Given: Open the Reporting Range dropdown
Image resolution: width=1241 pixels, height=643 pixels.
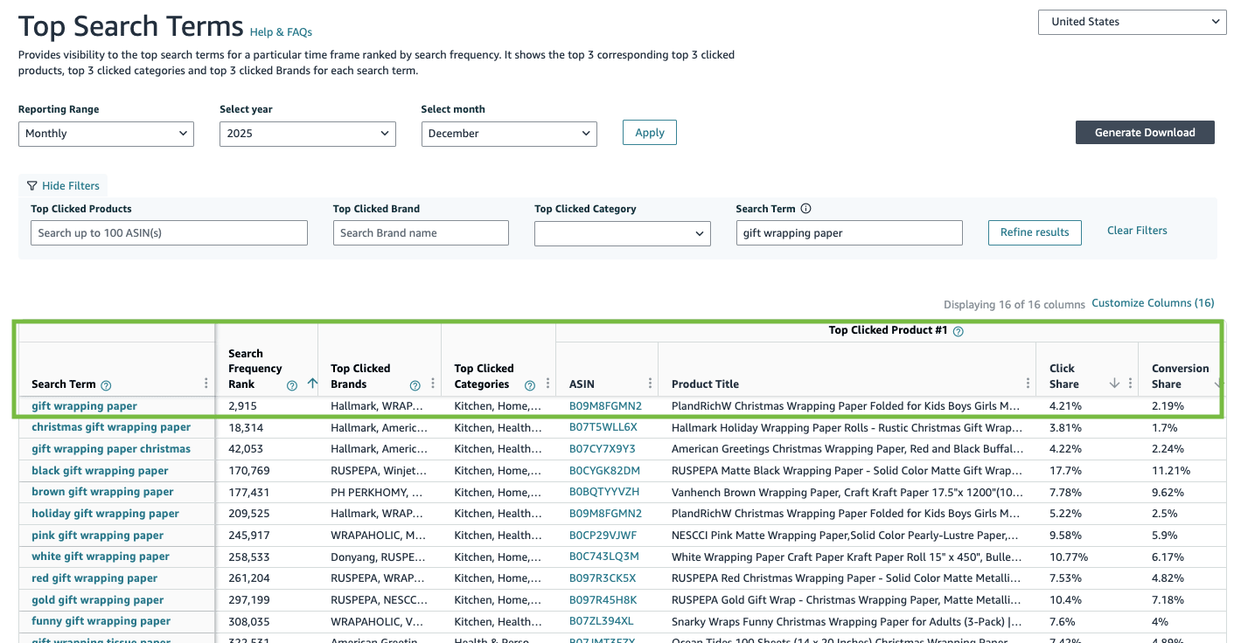Looking at the screenshot, I should tap(106, 134).
